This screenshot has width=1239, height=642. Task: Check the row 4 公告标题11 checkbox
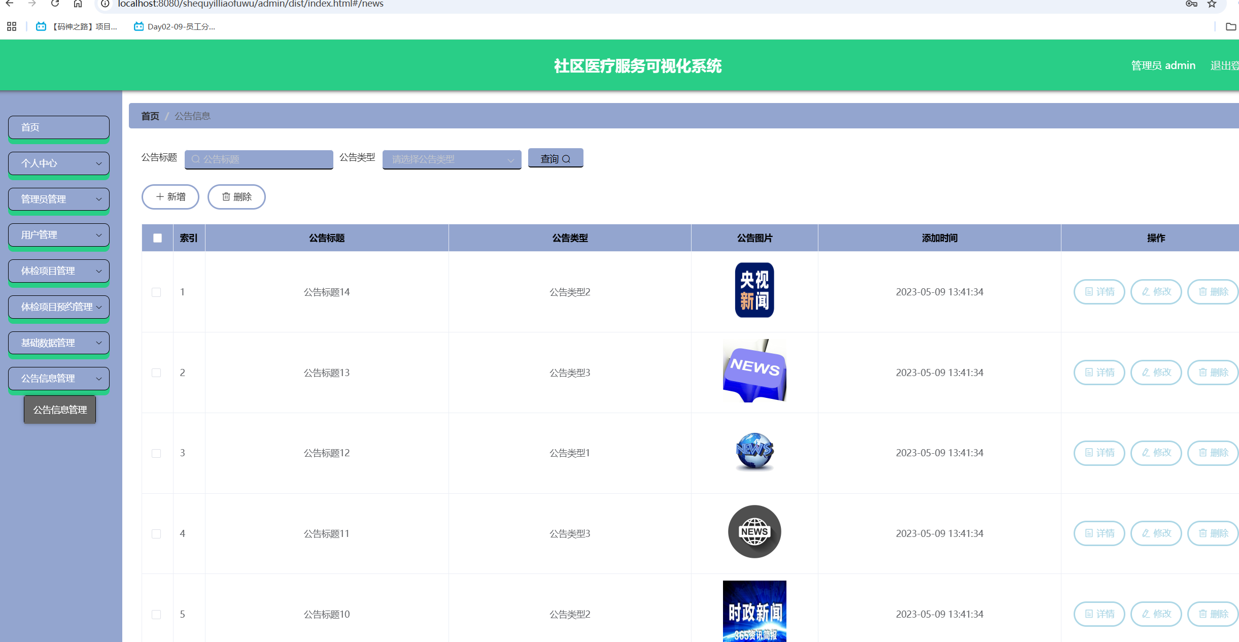click(x=156, y=534)
